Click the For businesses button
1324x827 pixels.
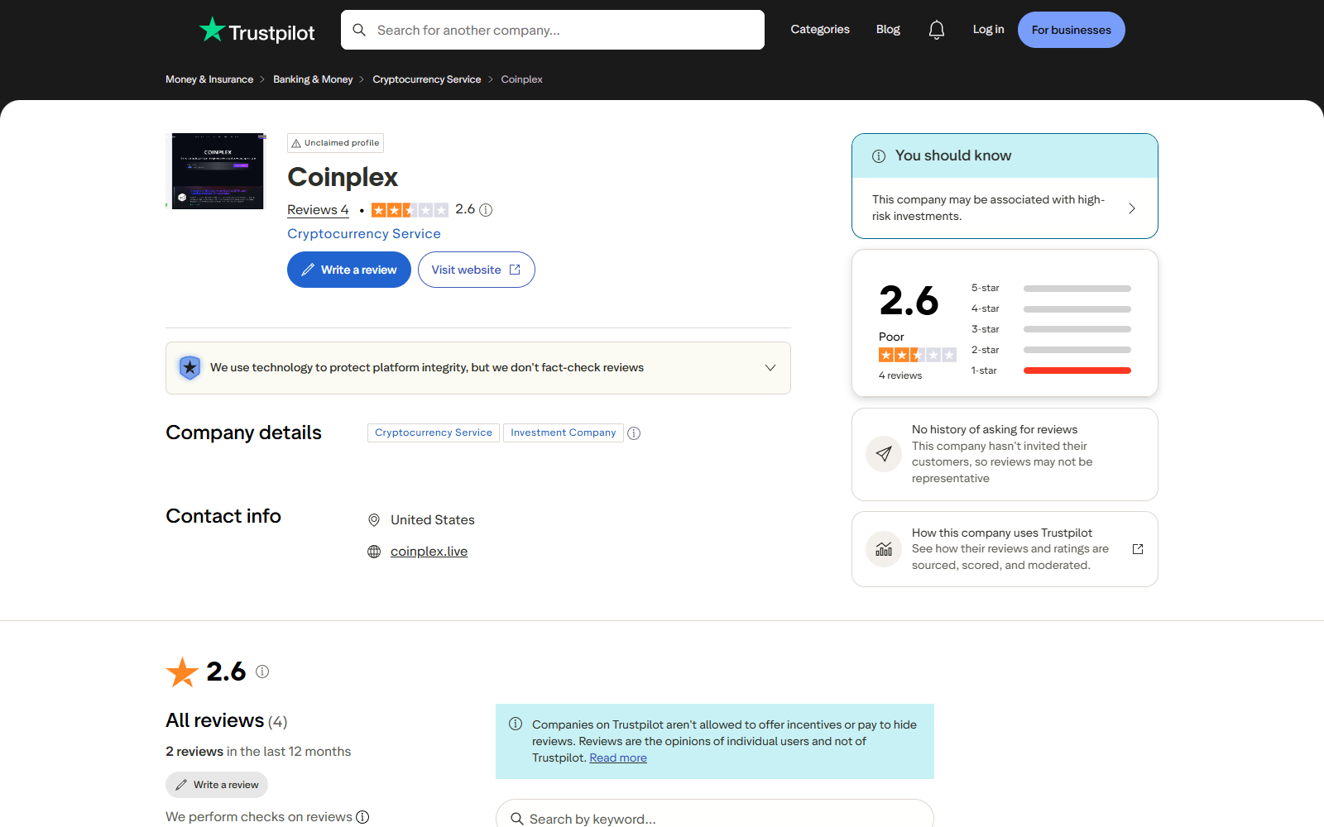tap(1072, 30)
